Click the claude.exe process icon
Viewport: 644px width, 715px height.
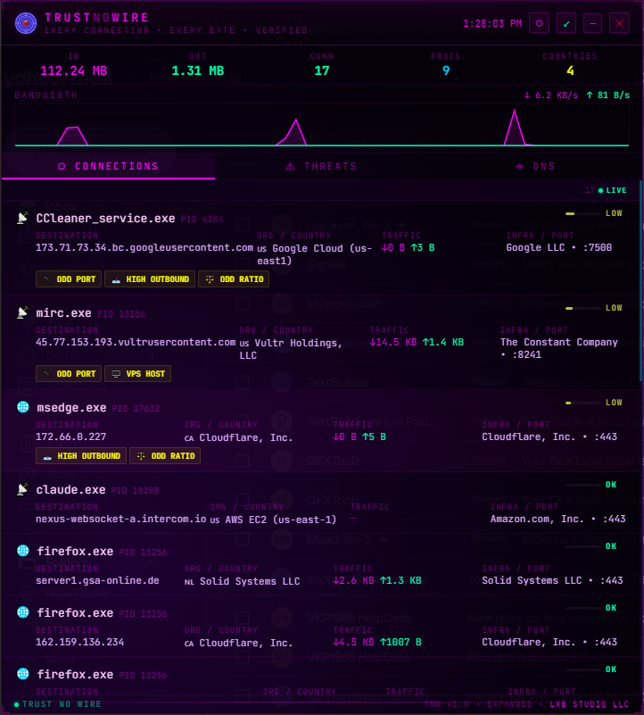point(22,489)
